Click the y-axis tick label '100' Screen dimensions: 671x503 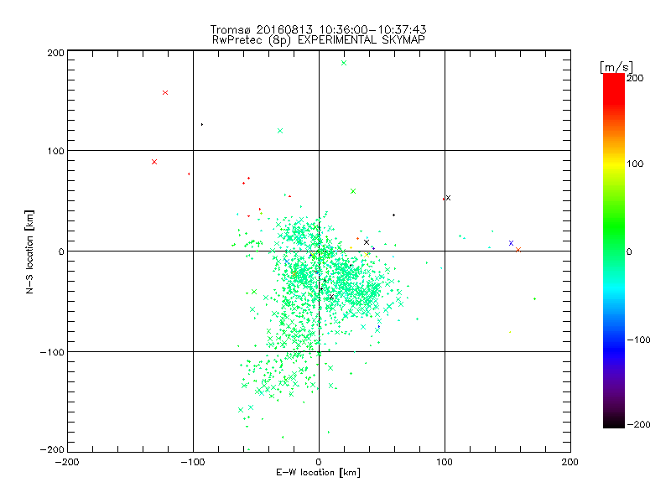(x=55, y=151)
